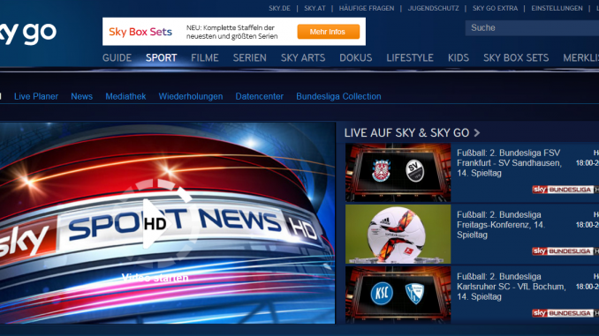Select the SERIEN main menu item
This screenshot has width=599, height=336.
point(250,57)
